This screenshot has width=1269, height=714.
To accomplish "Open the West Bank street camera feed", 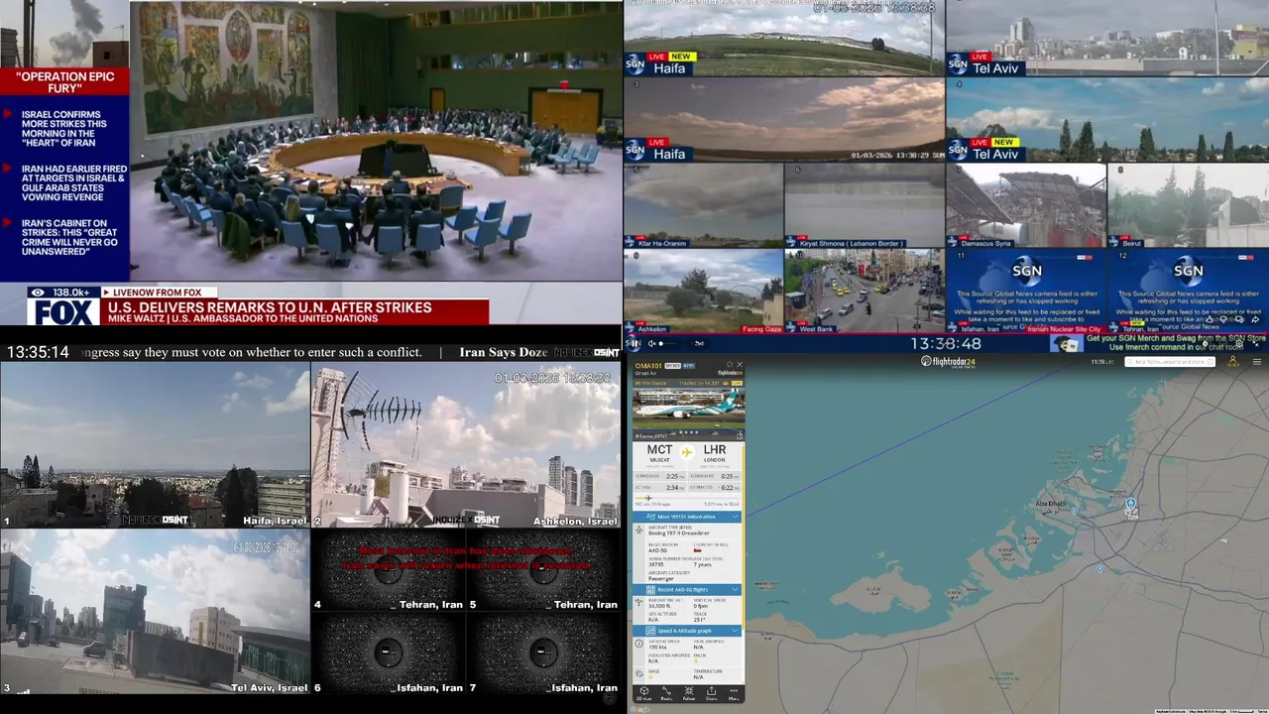I will click(x=865, y=291).
